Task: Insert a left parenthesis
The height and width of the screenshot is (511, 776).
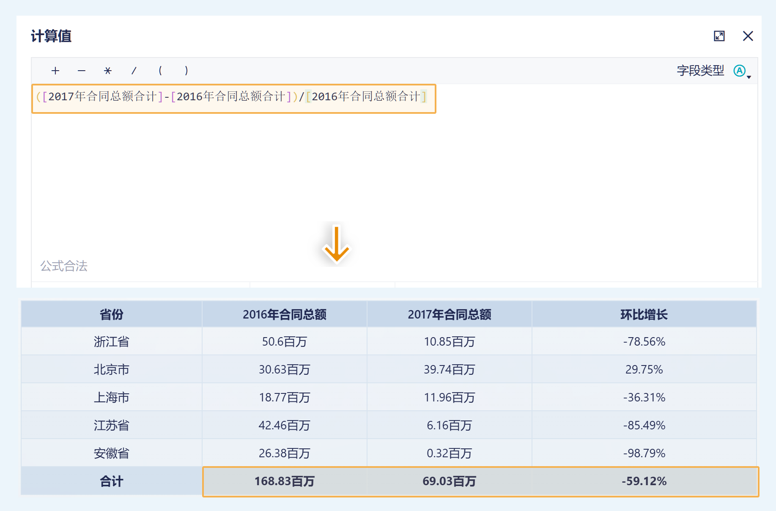Action: point(160,71)
